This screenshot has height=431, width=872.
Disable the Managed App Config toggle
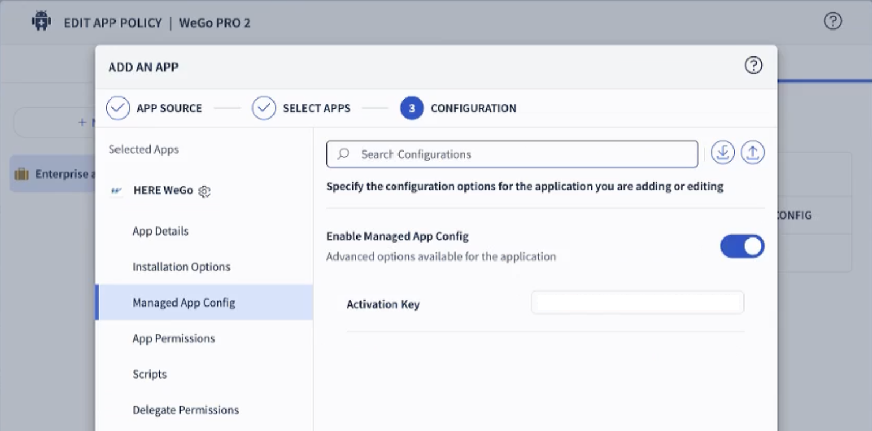point(742,246)
